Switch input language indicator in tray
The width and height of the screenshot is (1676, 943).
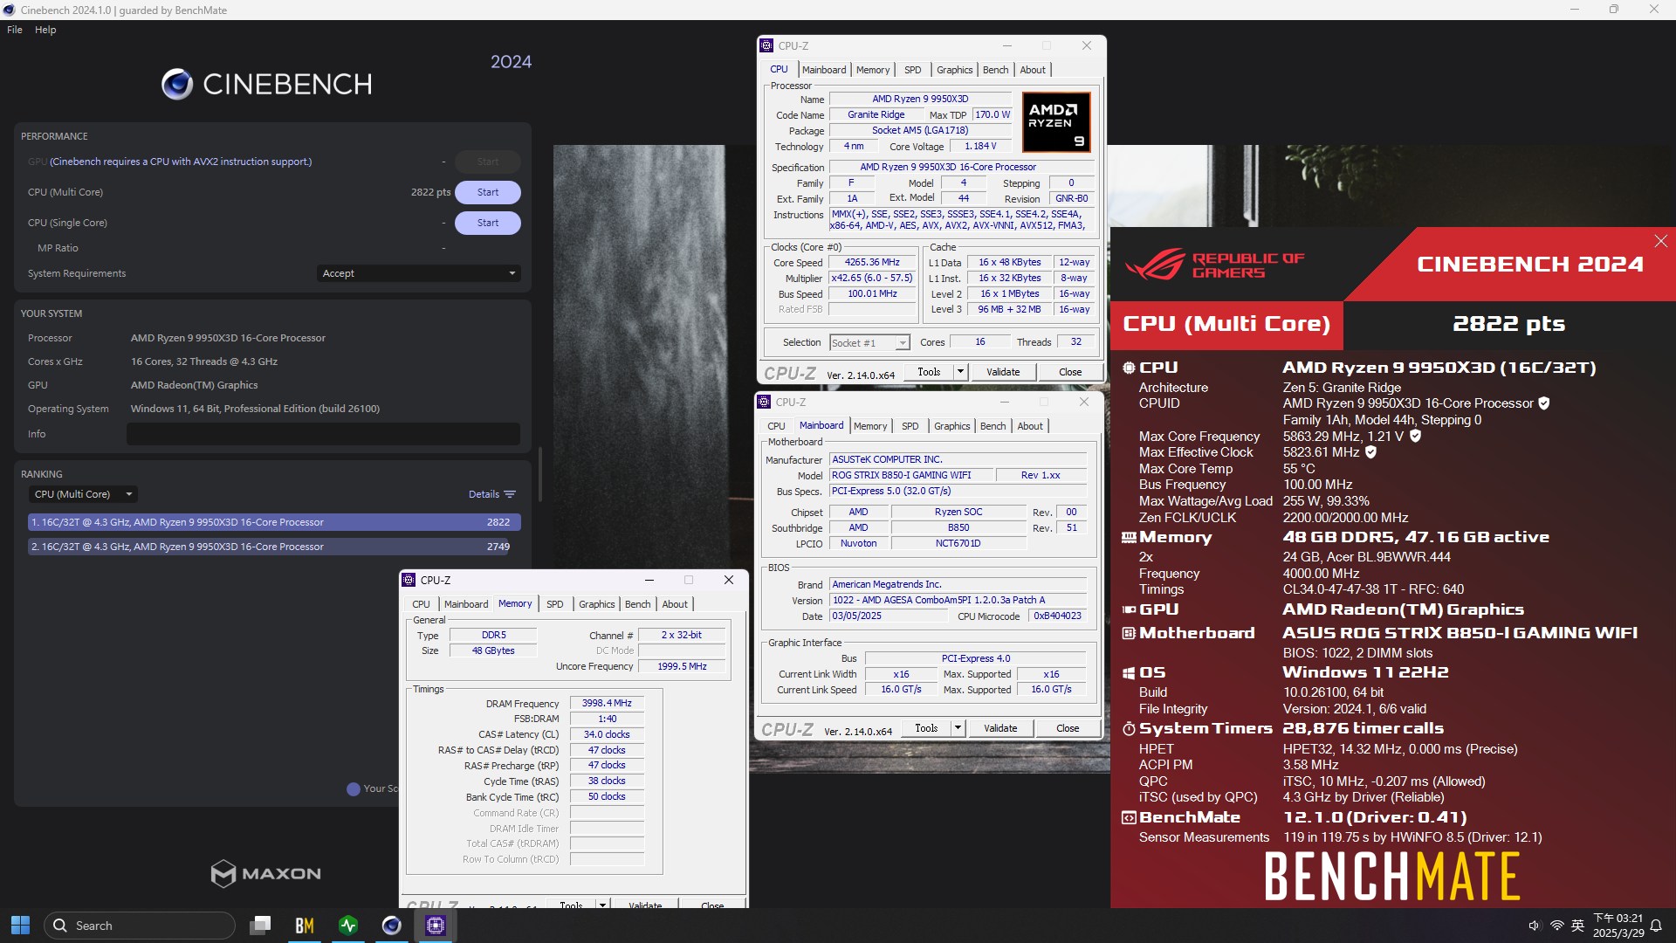pyautogui.click(x=1577, y=926)
